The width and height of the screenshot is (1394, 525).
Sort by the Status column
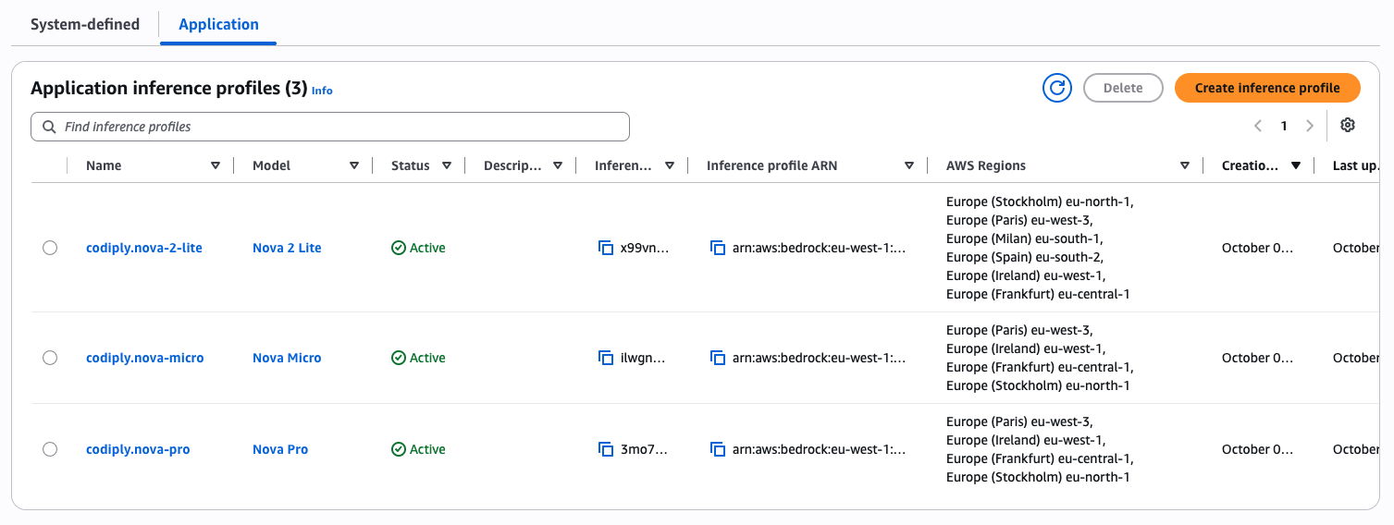(x=447, y=166)
